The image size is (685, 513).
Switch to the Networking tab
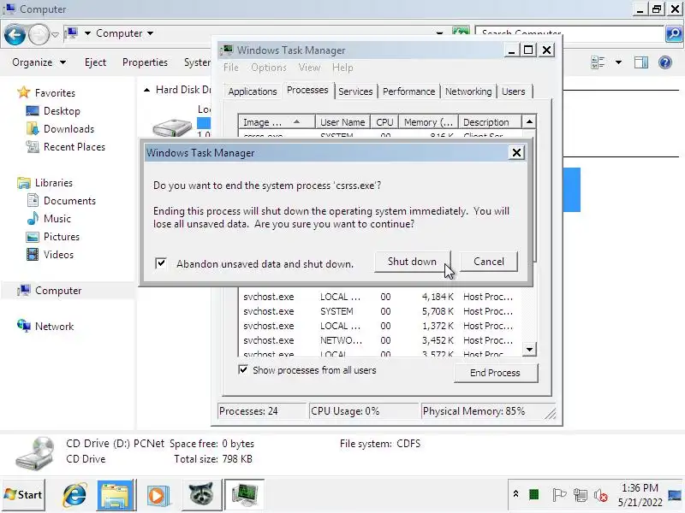coord(468,91)
